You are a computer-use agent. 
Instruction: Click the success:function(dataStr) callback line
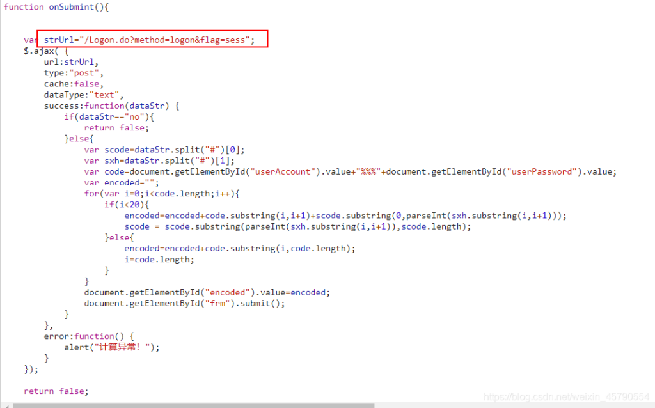[x=111, y=106]
